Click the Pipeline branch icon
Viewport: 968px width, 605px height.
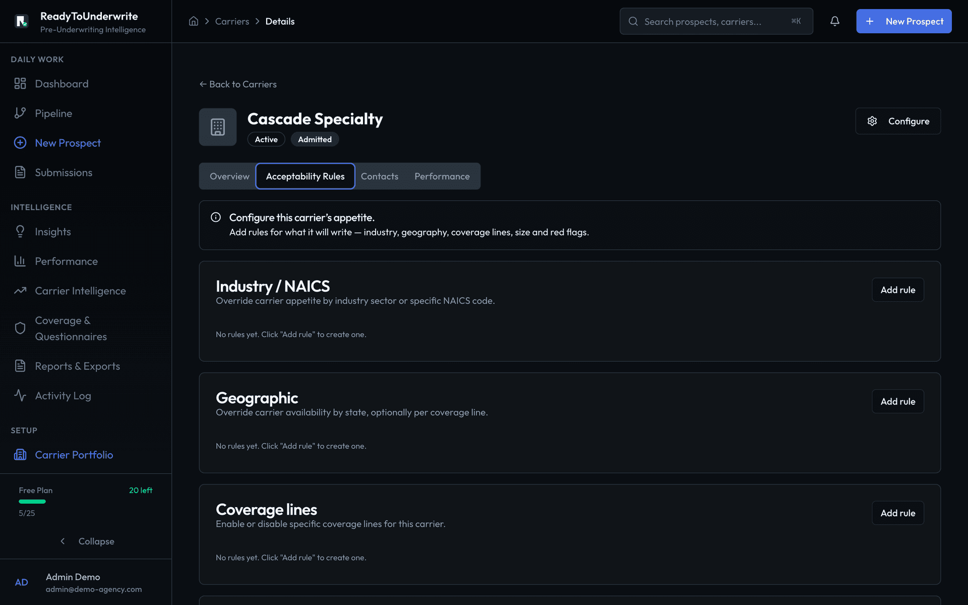click(20, 113)
